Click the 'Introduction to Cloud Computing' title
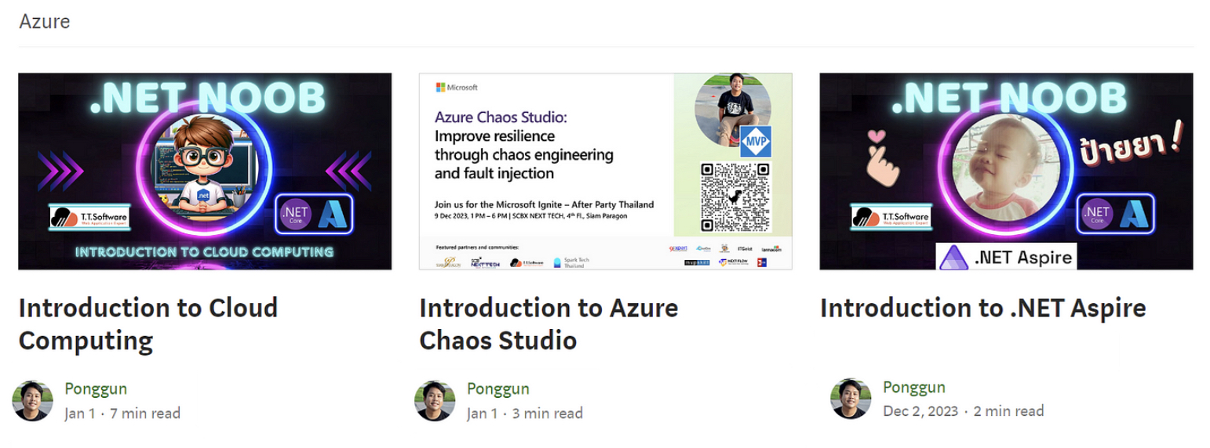This screenshot has height=448, width=1210. pos(148,324)
